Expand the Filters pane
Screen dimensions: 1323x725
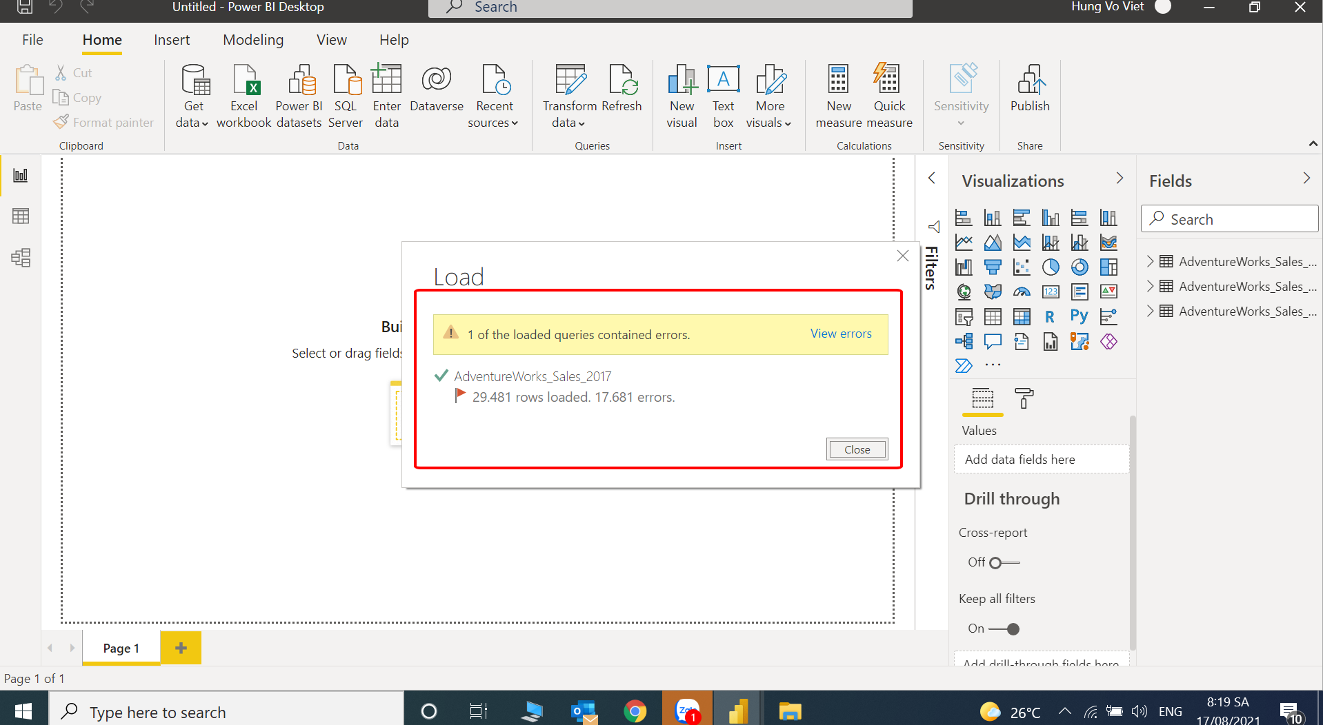click(x=932, y=178)
